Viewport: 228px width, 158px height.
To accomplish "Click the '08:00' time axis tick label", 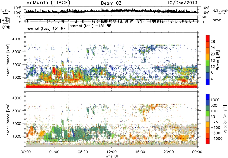I will (83, 152).
